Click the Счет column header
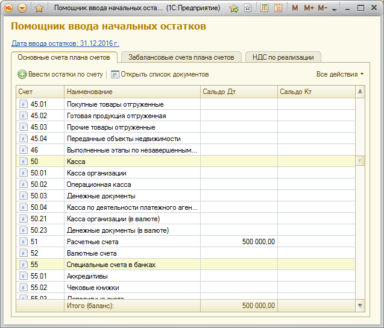This screenshot has width=384, height=328. pyautogui.click(x=40, y=92)
